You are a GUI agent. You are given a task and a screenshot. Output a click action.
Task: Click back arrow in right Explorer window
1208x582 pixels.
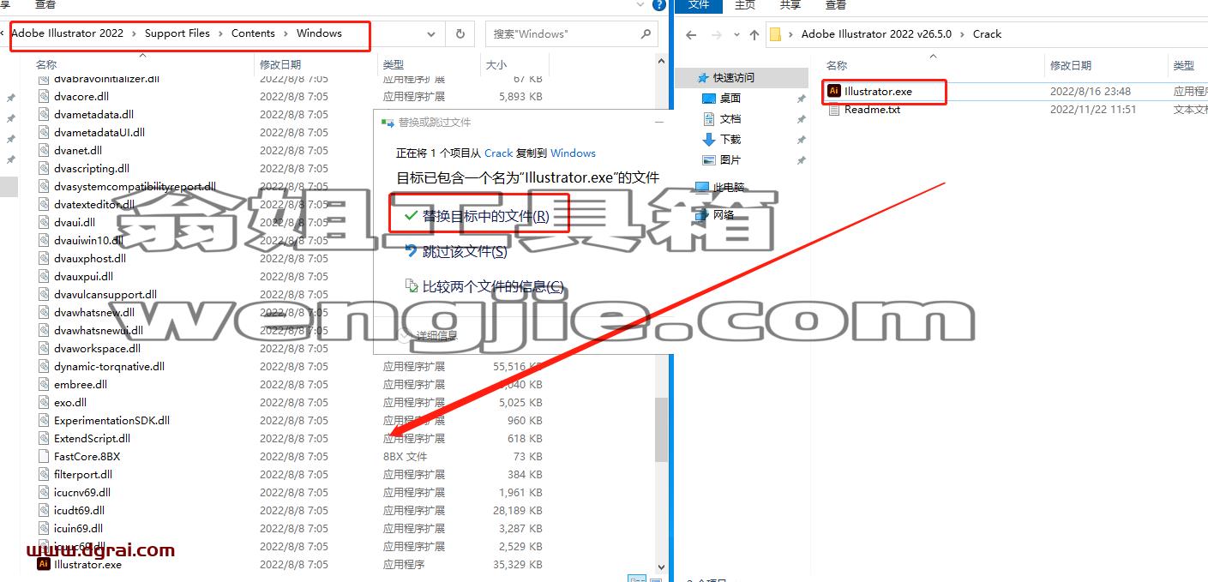692,35
